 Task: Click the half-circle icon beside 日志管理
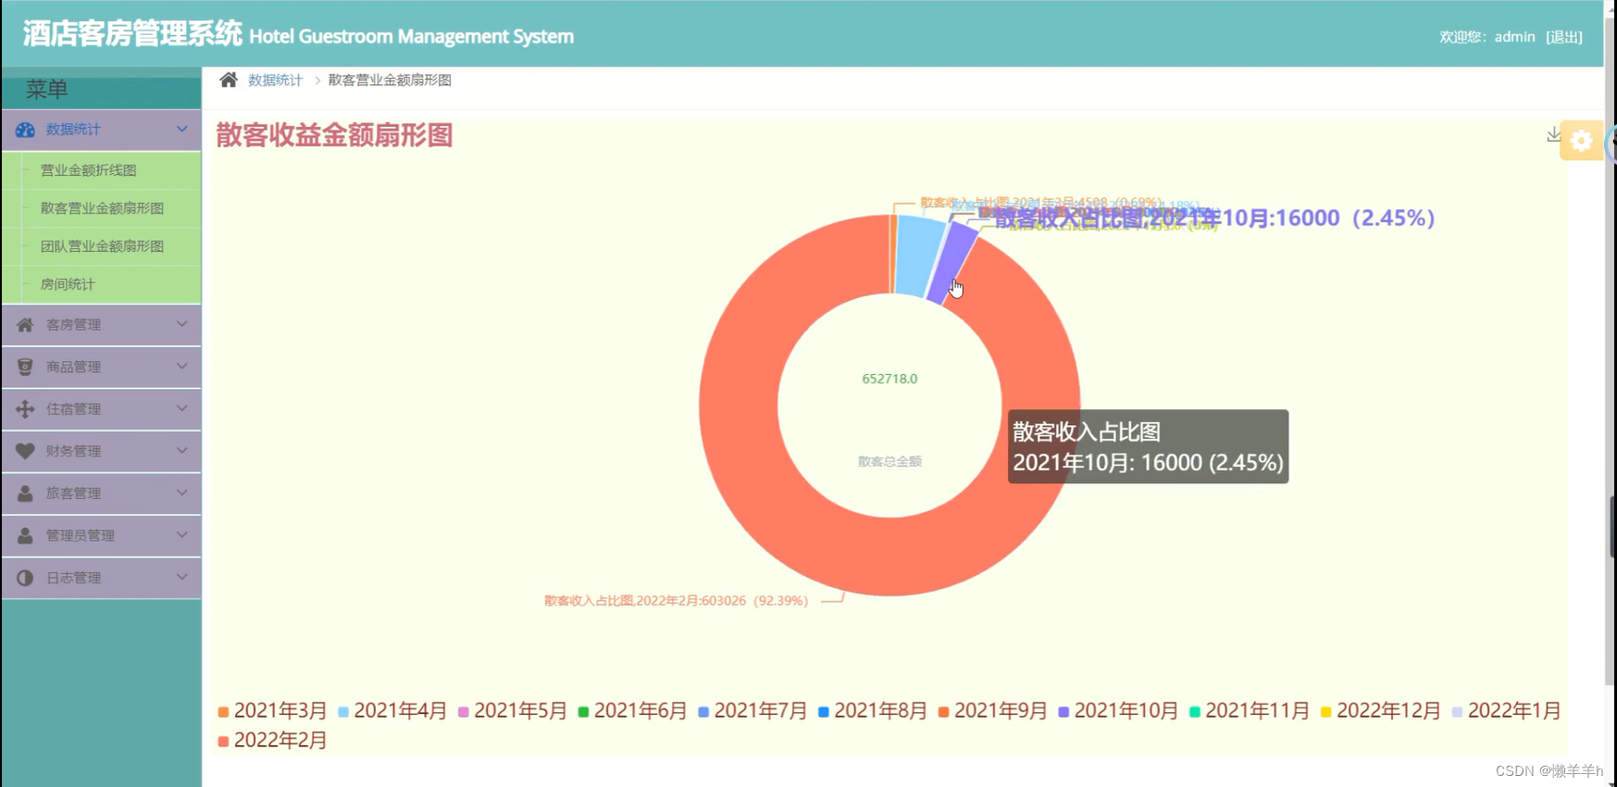pos(25,578)
